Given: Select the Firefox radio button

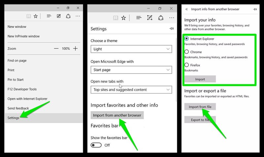Looking at the screenshot, I should click(186, 65).
